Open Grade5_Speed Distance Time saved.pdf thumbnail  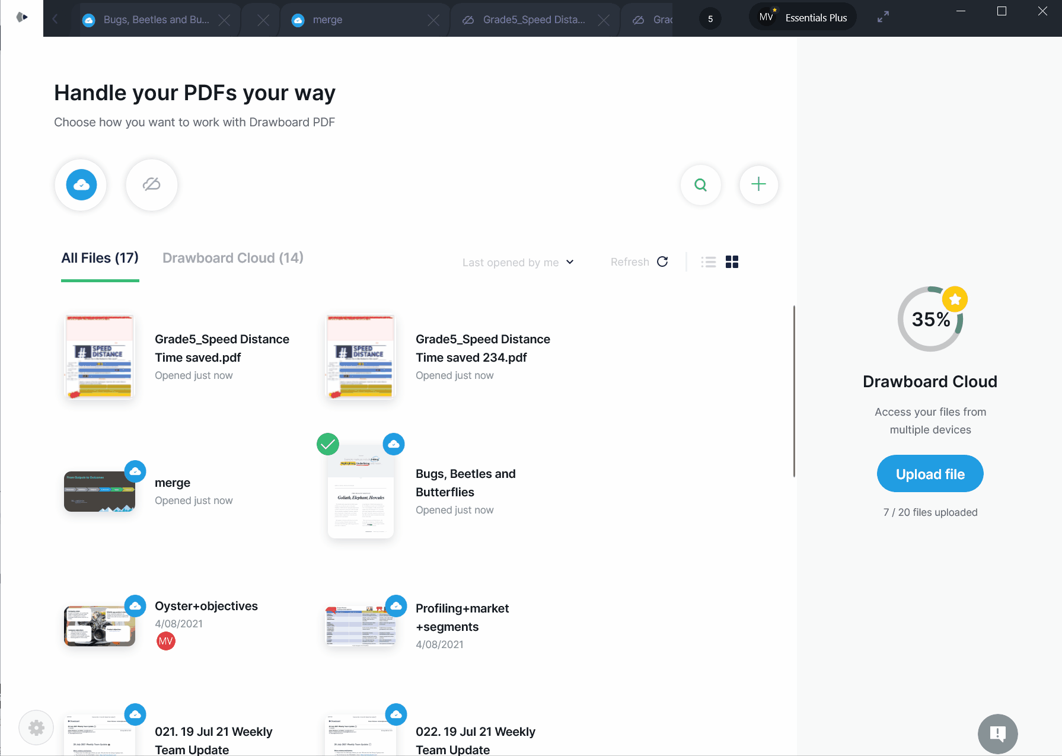(100, 357)
